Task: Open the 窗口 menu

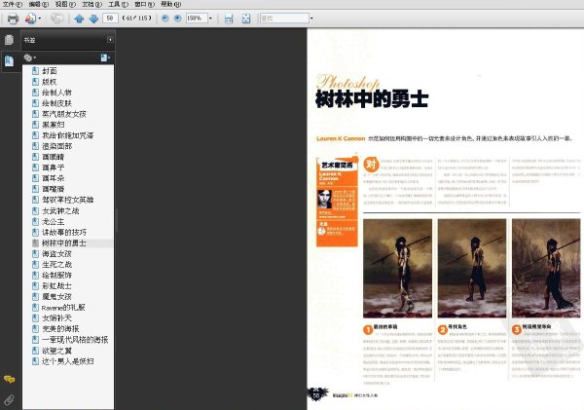Action: [144, 4]
